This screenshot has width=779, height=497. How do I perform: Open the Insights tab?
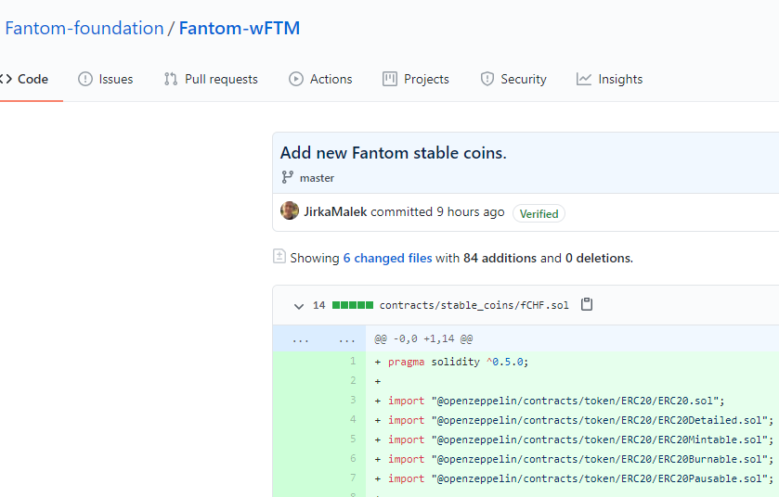coord(610,80)
